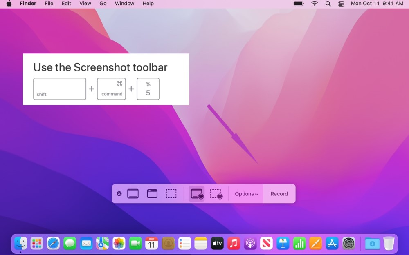Check battery status in menu bar

click(299, 4)
